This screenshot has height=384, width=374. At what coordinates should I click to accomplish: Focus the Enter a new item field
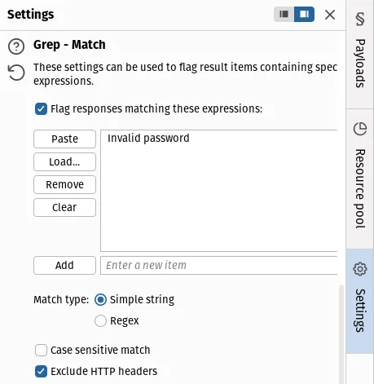(x=219, y=265)
